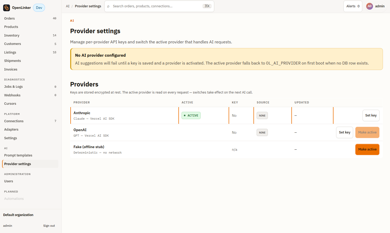The height and width of the screenshot is (233, 390).
Task: Make Fake offline stub active
Action: [367, 149]
